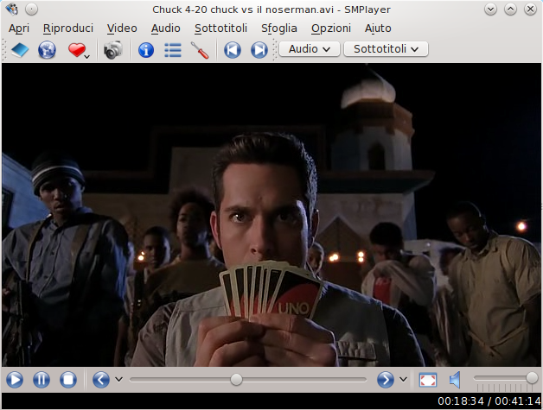This screenshot has width=543, height=410.
Task: Skip to the next track in the playlist
Action: (259, 50)
